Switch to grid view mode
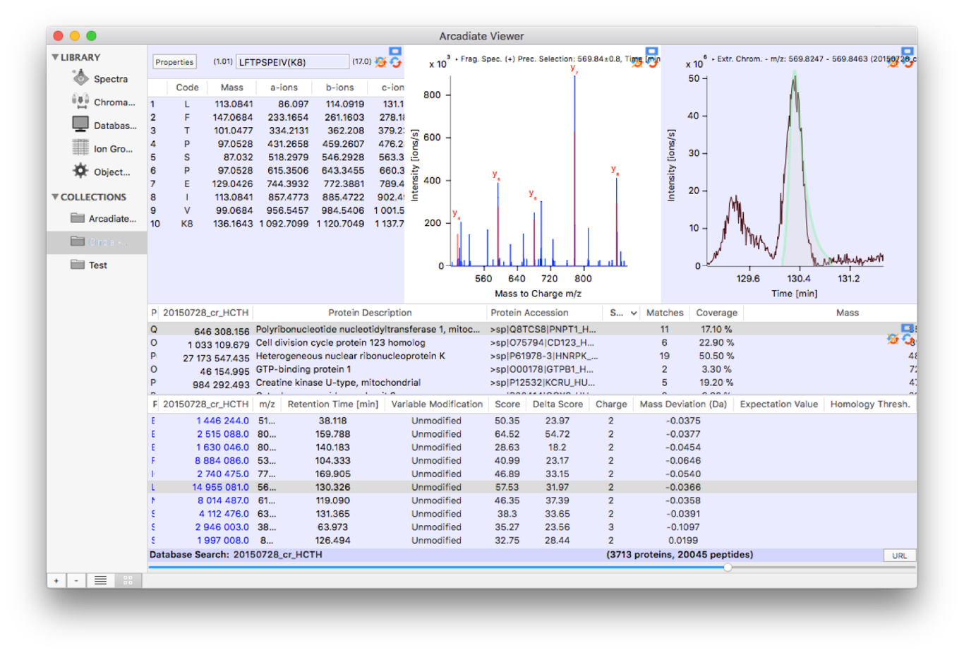964x655 pixels. 128,580
